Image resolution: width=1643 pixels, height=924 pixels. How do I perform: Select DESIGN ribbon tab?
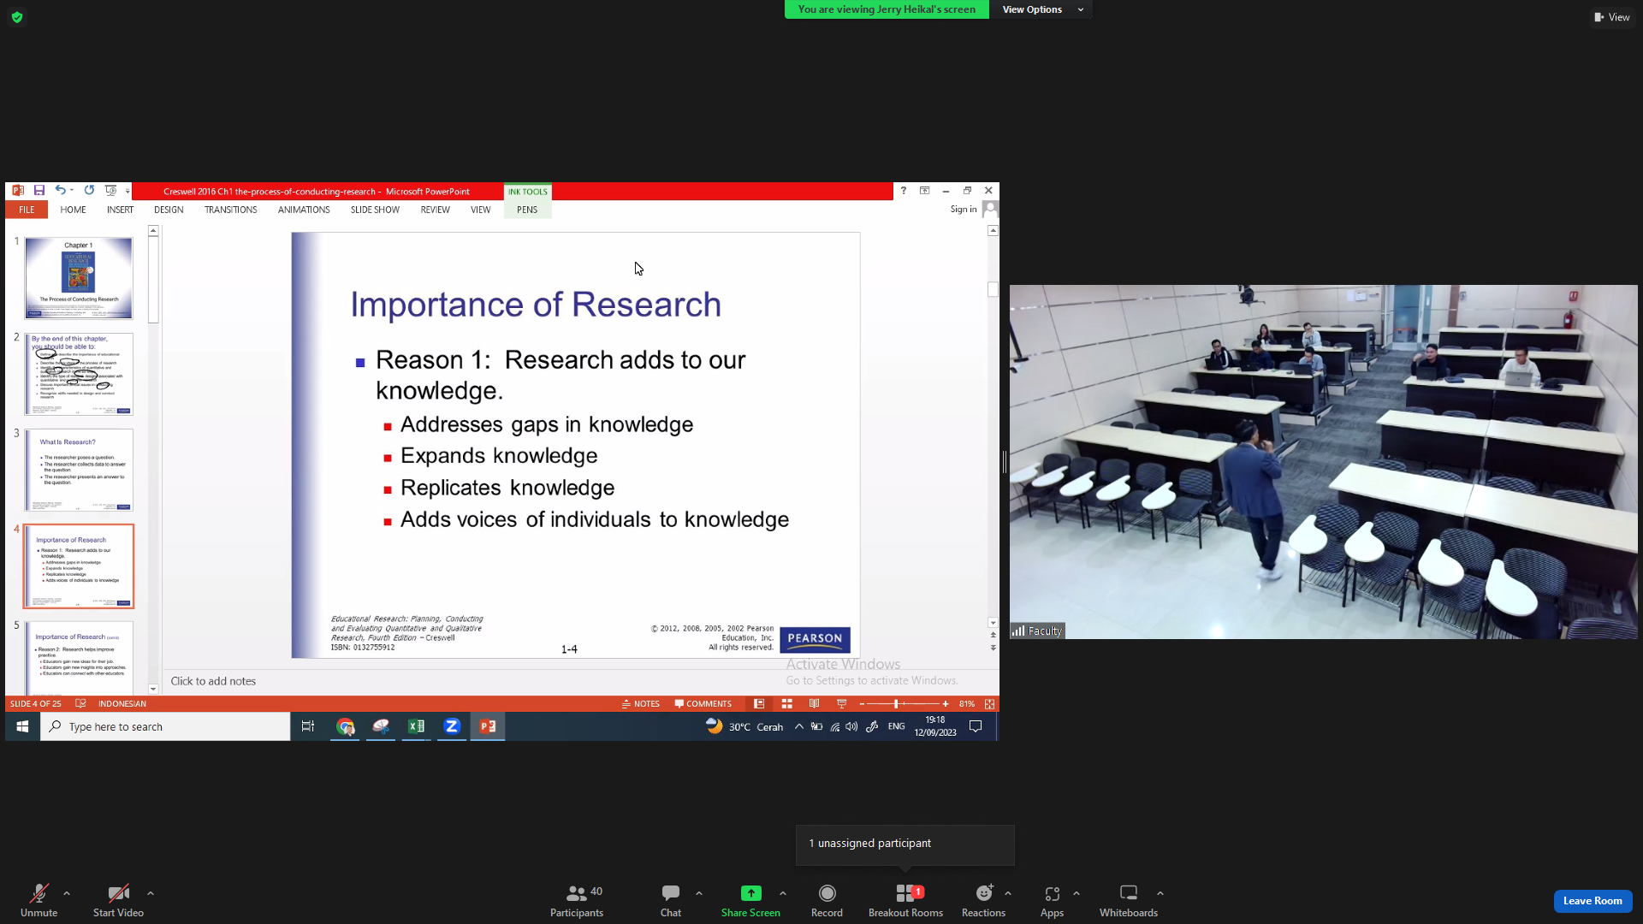tap(169, 210)
